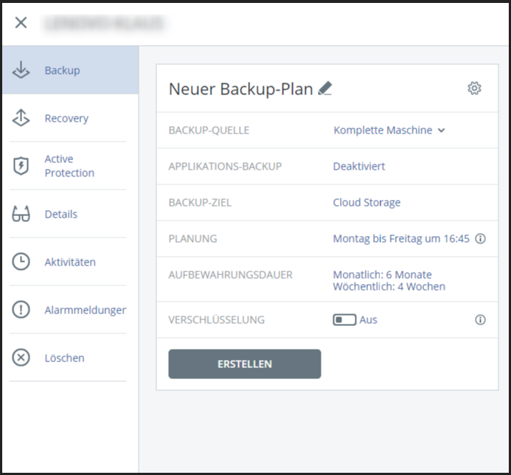Click the Aktivitäten clock icon
511x475 pixels.
pos(21,262)
